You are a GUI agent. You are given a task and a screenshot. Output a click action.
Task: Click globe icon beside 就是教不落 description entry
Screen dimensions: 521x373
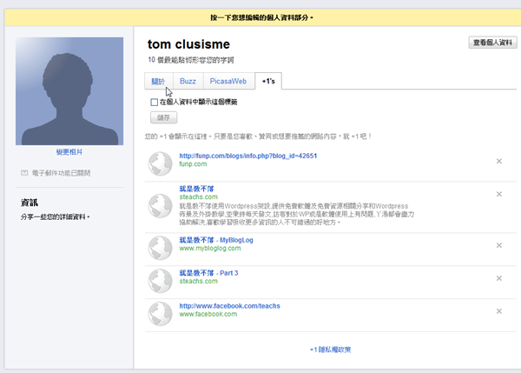(x=160, y=206)
